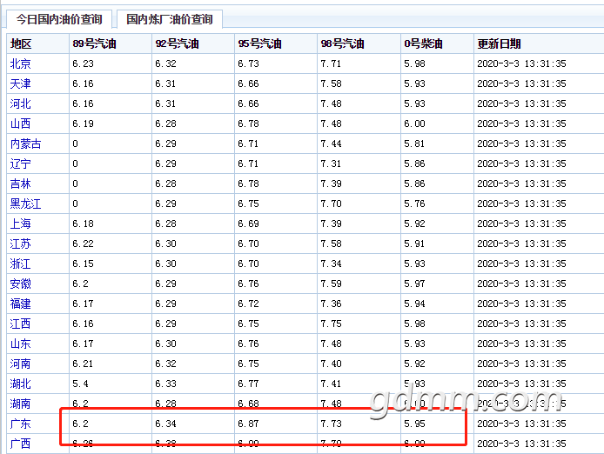
Task: Open the 黑龙江 region link
Action: pos(25,204)
